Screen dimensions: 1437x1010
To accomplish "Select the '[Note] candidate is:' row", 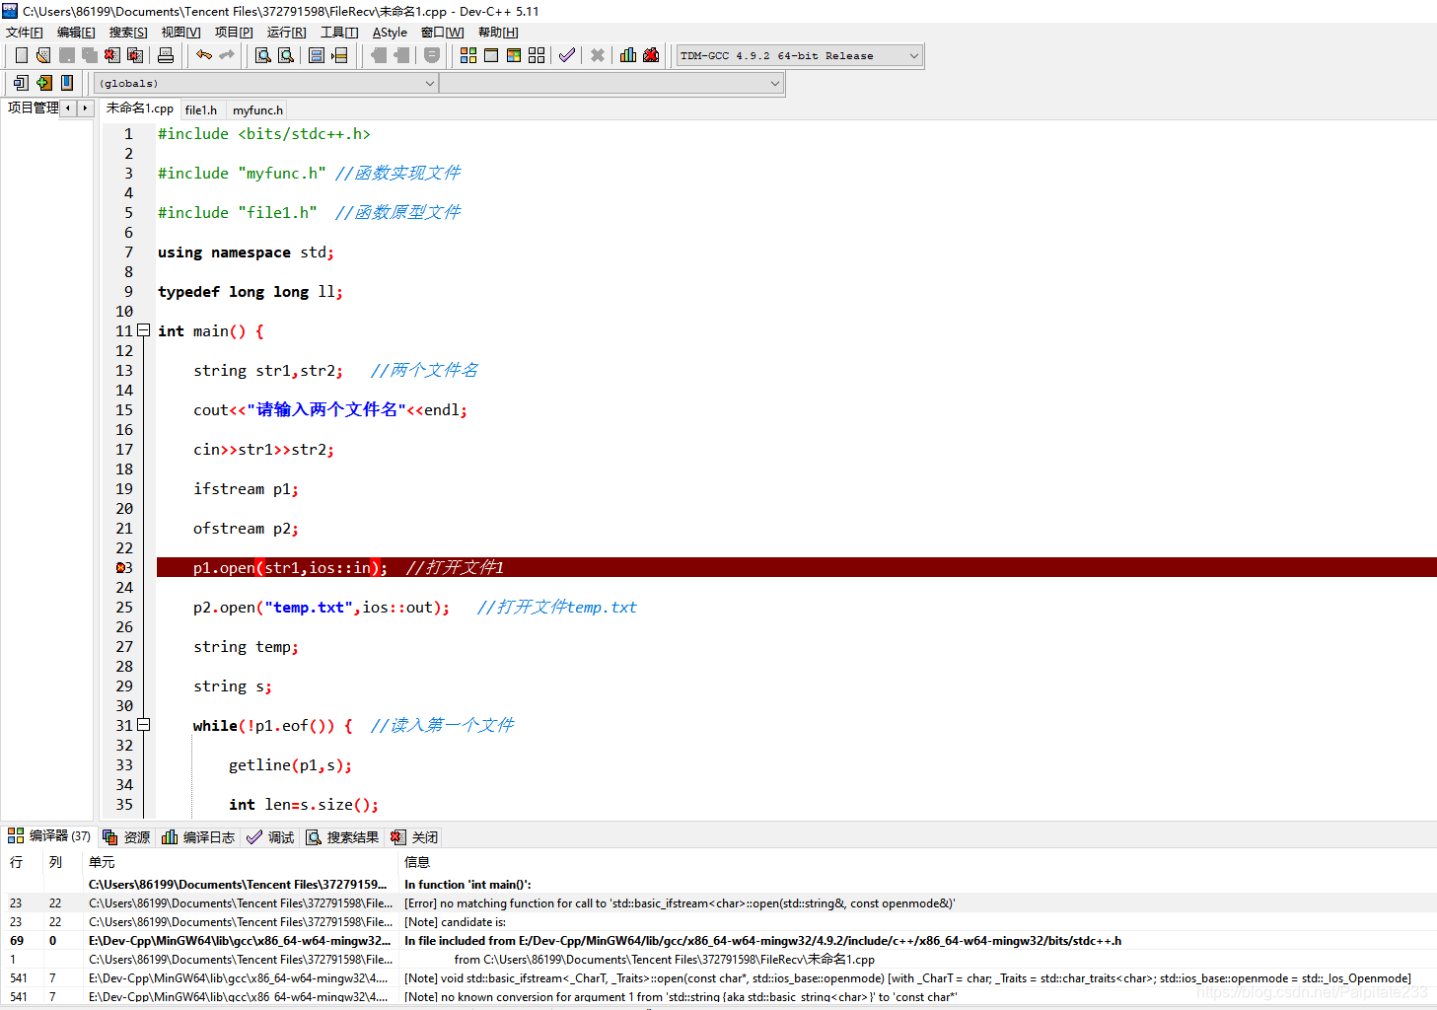I will (x=719, y=921).
